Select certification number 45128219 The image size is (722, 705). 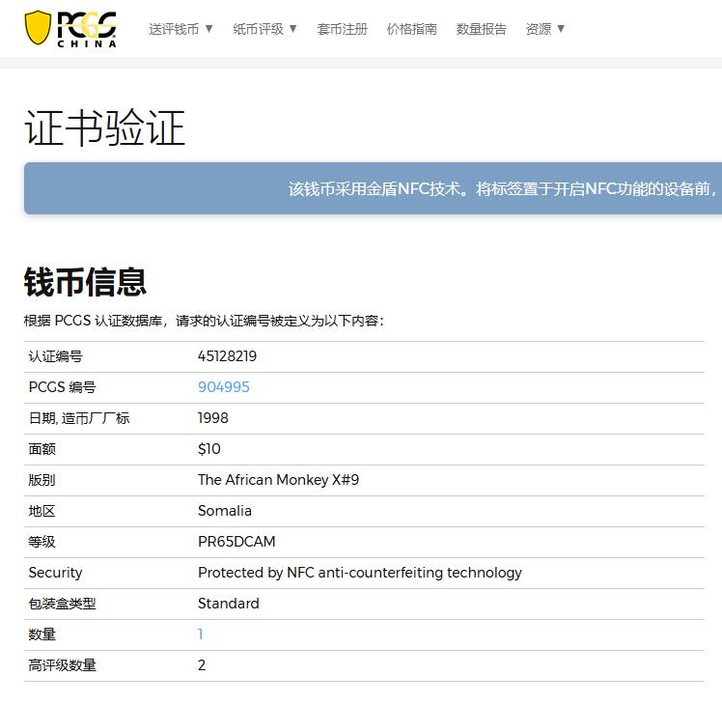click(227, 356)
